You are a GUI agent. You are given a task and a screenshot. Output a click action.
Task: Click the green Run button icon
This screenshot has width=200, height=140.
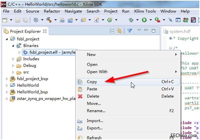144,20
